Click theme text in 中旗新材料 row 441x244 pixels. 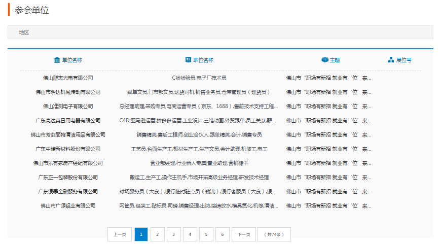tap(328, 149)
